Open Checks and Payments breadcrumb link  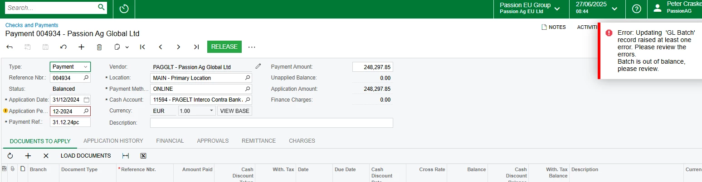[x=32, y=25]
